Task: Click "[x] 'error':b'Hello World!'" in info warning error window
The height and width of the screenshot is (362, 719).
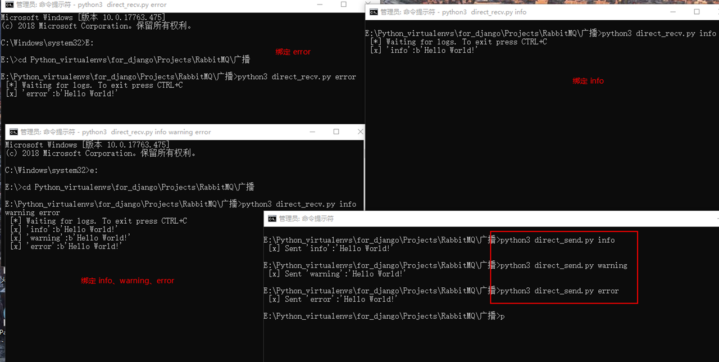Action: [x=66, y=246]
